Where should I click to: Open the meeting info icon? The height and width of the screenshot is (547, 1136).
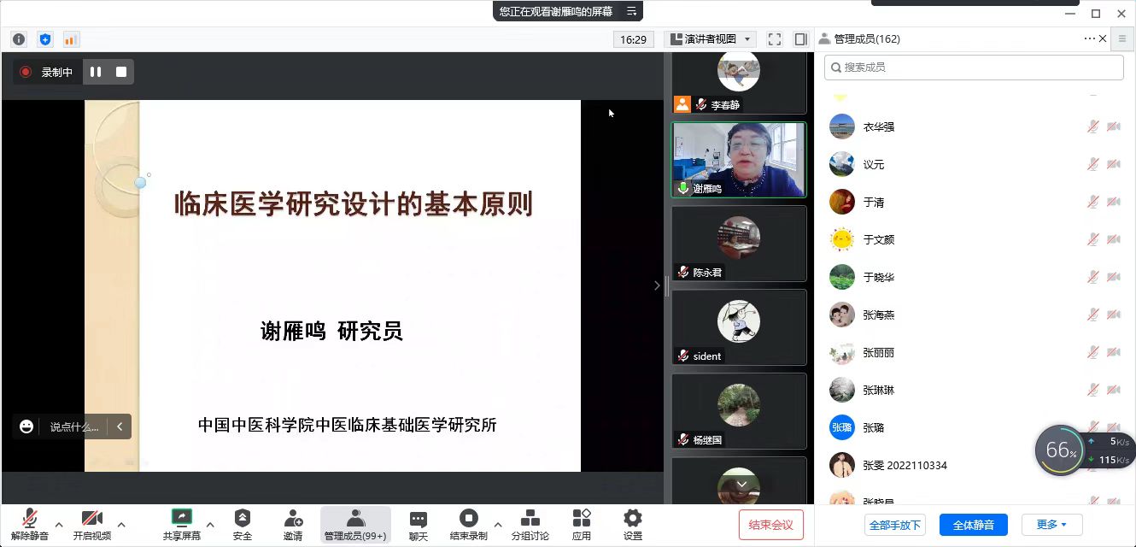[19, 39]
